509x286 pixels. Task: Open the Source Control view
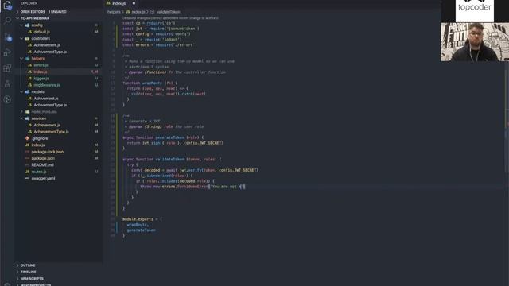pos(8,37)
